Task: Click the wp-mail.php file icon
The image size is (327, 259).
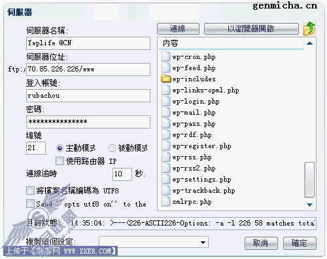Action: 165,112
